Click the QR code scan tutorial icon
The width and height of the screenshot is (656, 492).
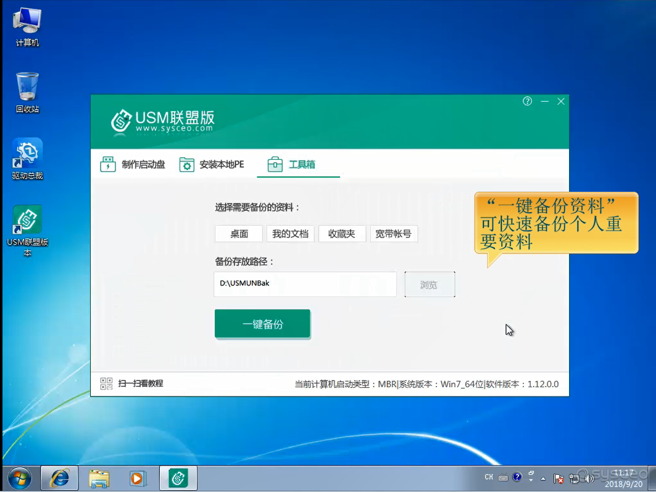tap(106, 383)
